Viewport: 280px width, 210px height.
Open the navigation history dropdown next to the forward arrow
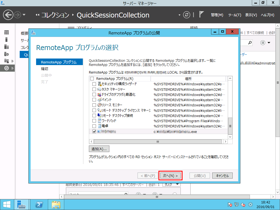tap(24, 15)
